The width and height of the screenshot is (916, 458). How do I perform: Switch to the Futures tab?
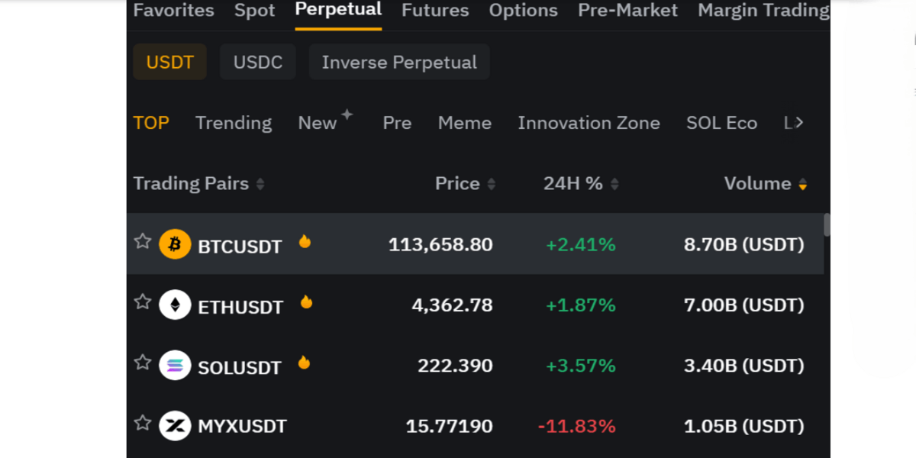(435, 11)
